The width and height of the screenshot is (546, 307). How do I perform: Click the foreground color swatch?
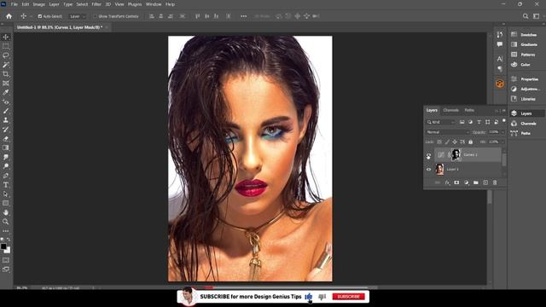(3, 246)
